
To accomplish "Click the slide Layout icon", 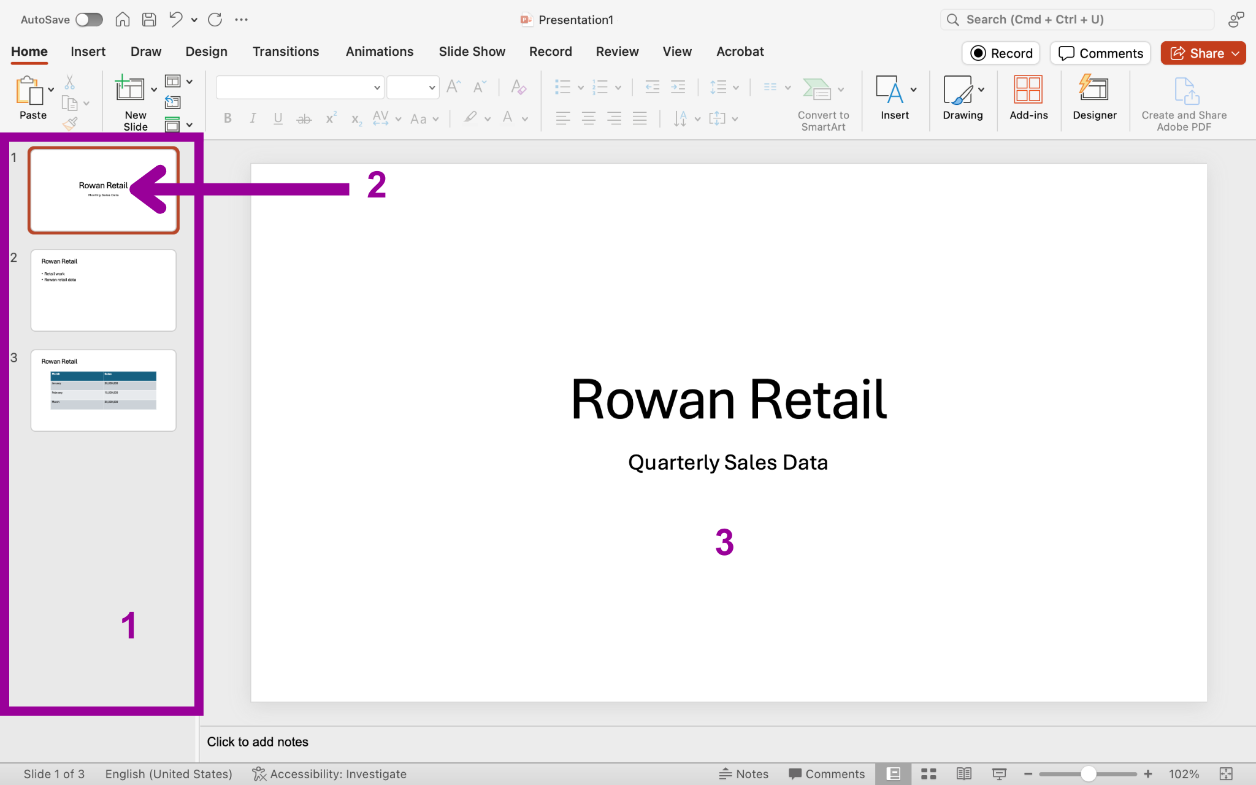I will click(173, 81).
